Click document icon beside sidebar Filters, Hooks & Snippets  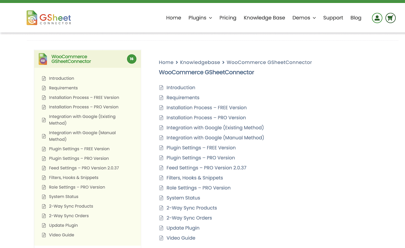[x=44, y=178]
